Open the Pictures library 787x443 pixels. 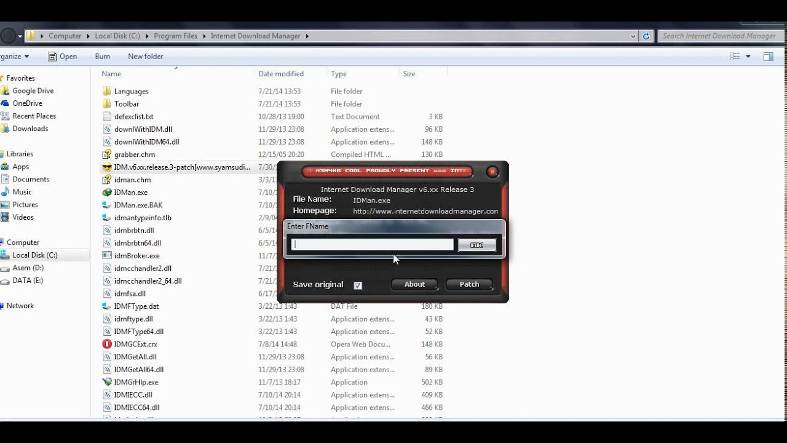click(25, 205)
